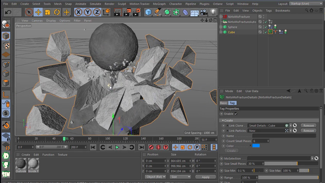Click frame 100 on timeline
The width and height of the screenshot is (325, 183).
[108, 139]
